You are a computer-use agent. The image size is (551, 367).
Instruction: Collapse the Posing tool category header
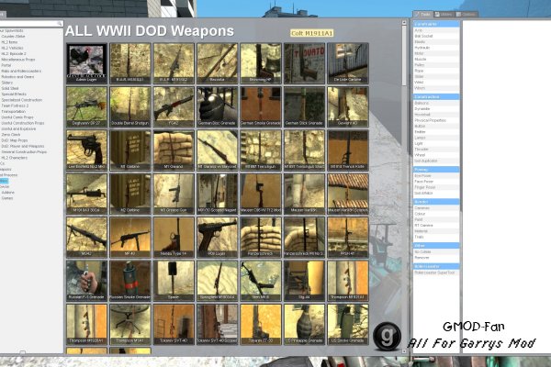[x=436, y=169]
